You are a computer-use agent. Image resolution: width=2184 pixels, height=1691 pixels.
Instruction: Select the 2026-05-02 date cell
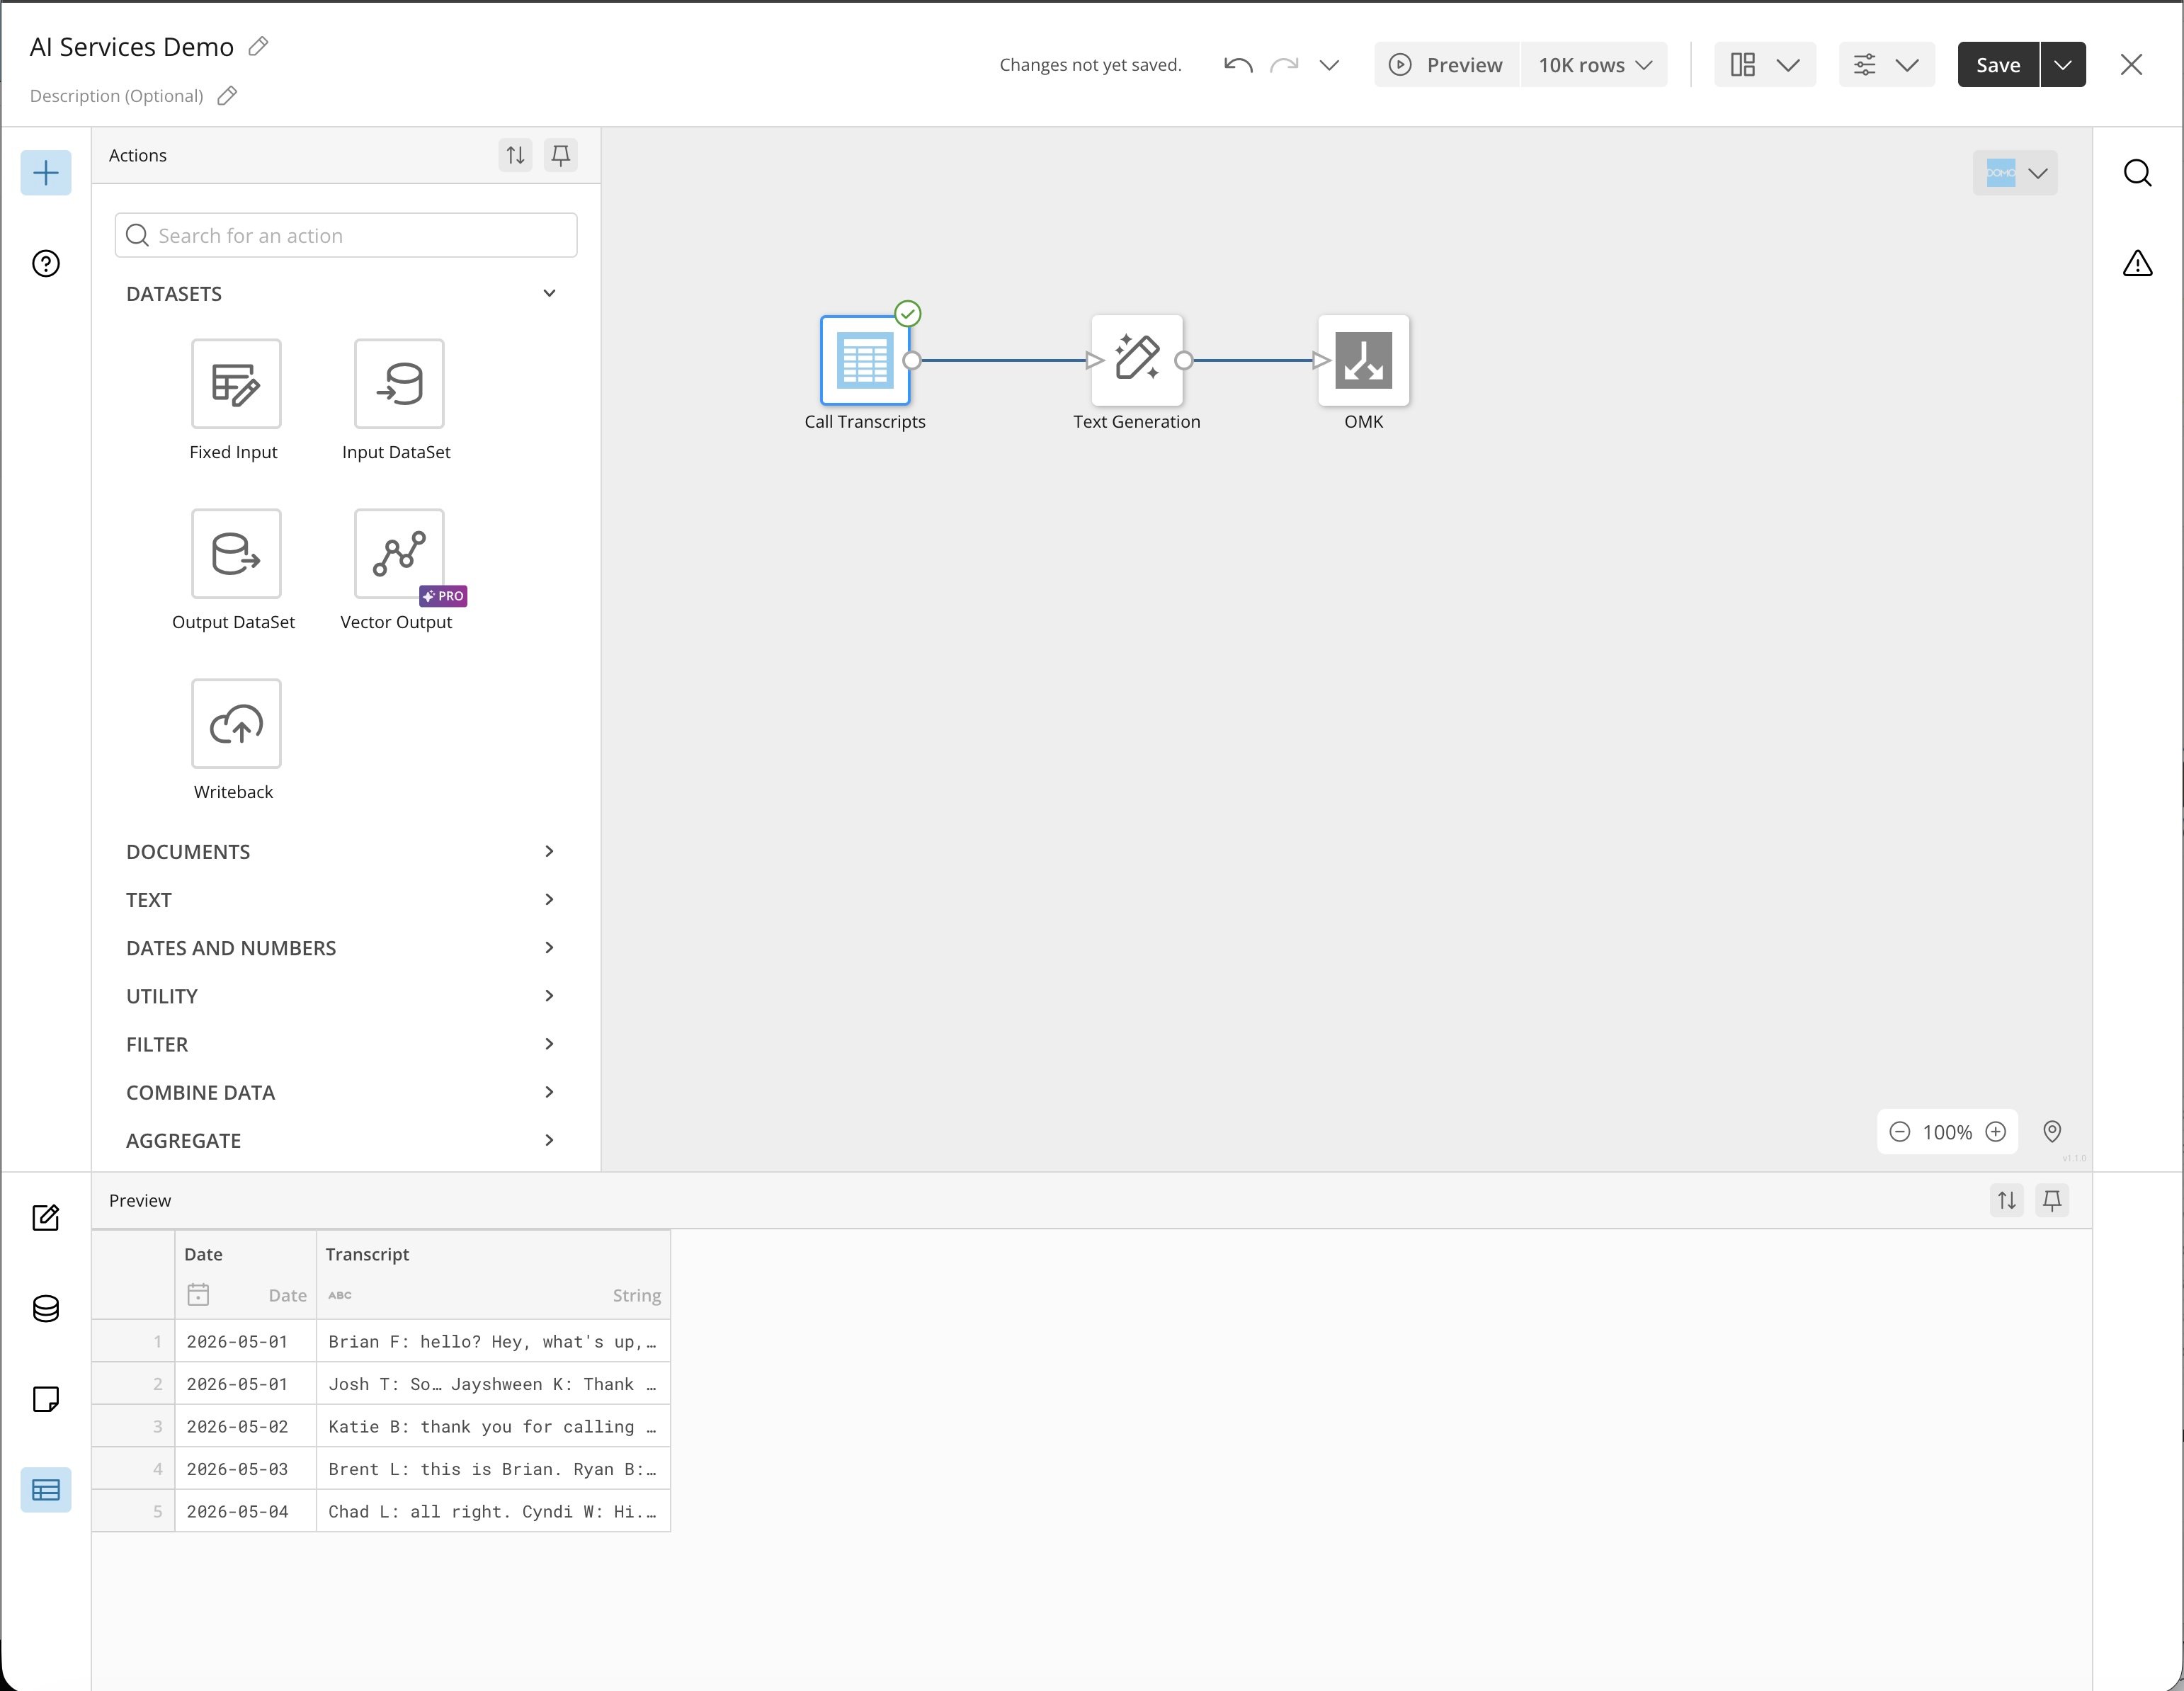click(245, 1426)
